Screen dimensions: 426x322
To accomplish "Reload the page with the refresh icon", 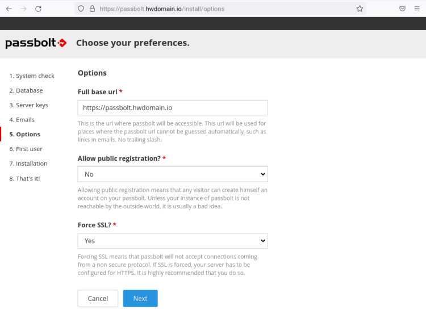I will (38, 9).
